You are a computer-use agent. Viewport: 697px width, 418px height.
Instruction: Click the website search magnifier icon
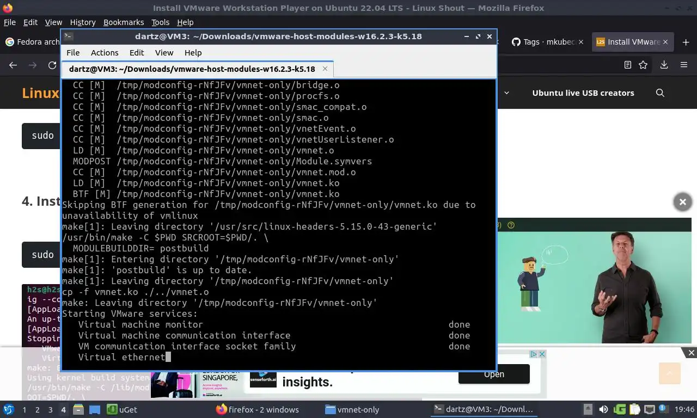pyautogui.click(x=660, y=93)
